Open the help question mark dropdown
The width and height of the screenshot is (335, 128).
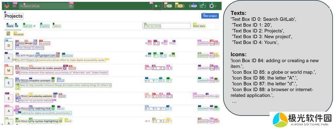point(202,6)
